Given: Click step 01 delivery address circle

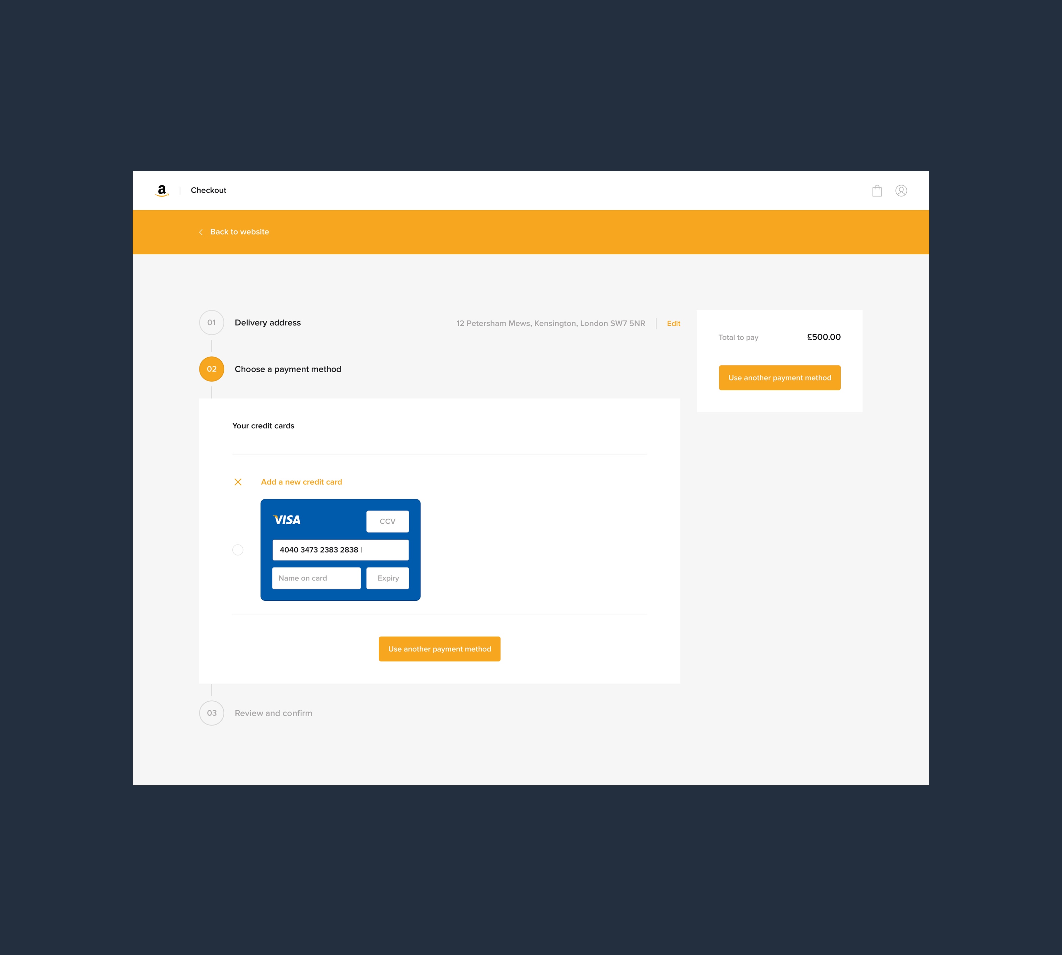Looking at the screenshot, I should coord(212,323).
